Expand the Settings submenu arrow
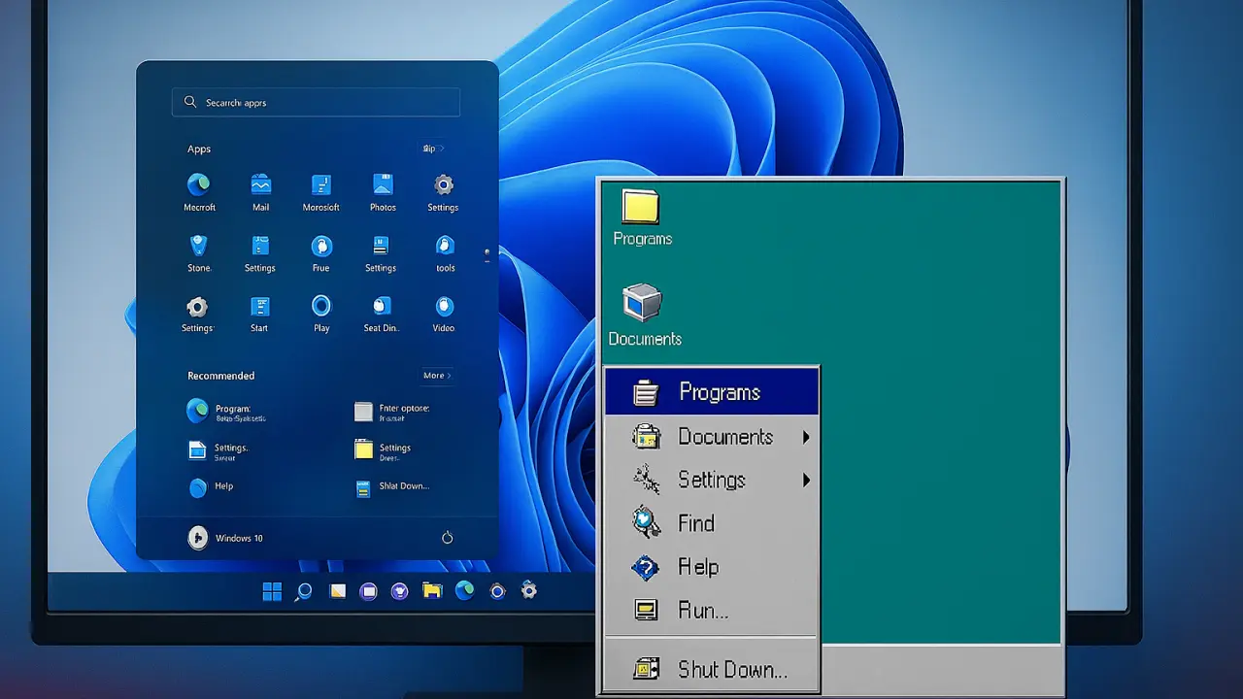 pos(806,481)
